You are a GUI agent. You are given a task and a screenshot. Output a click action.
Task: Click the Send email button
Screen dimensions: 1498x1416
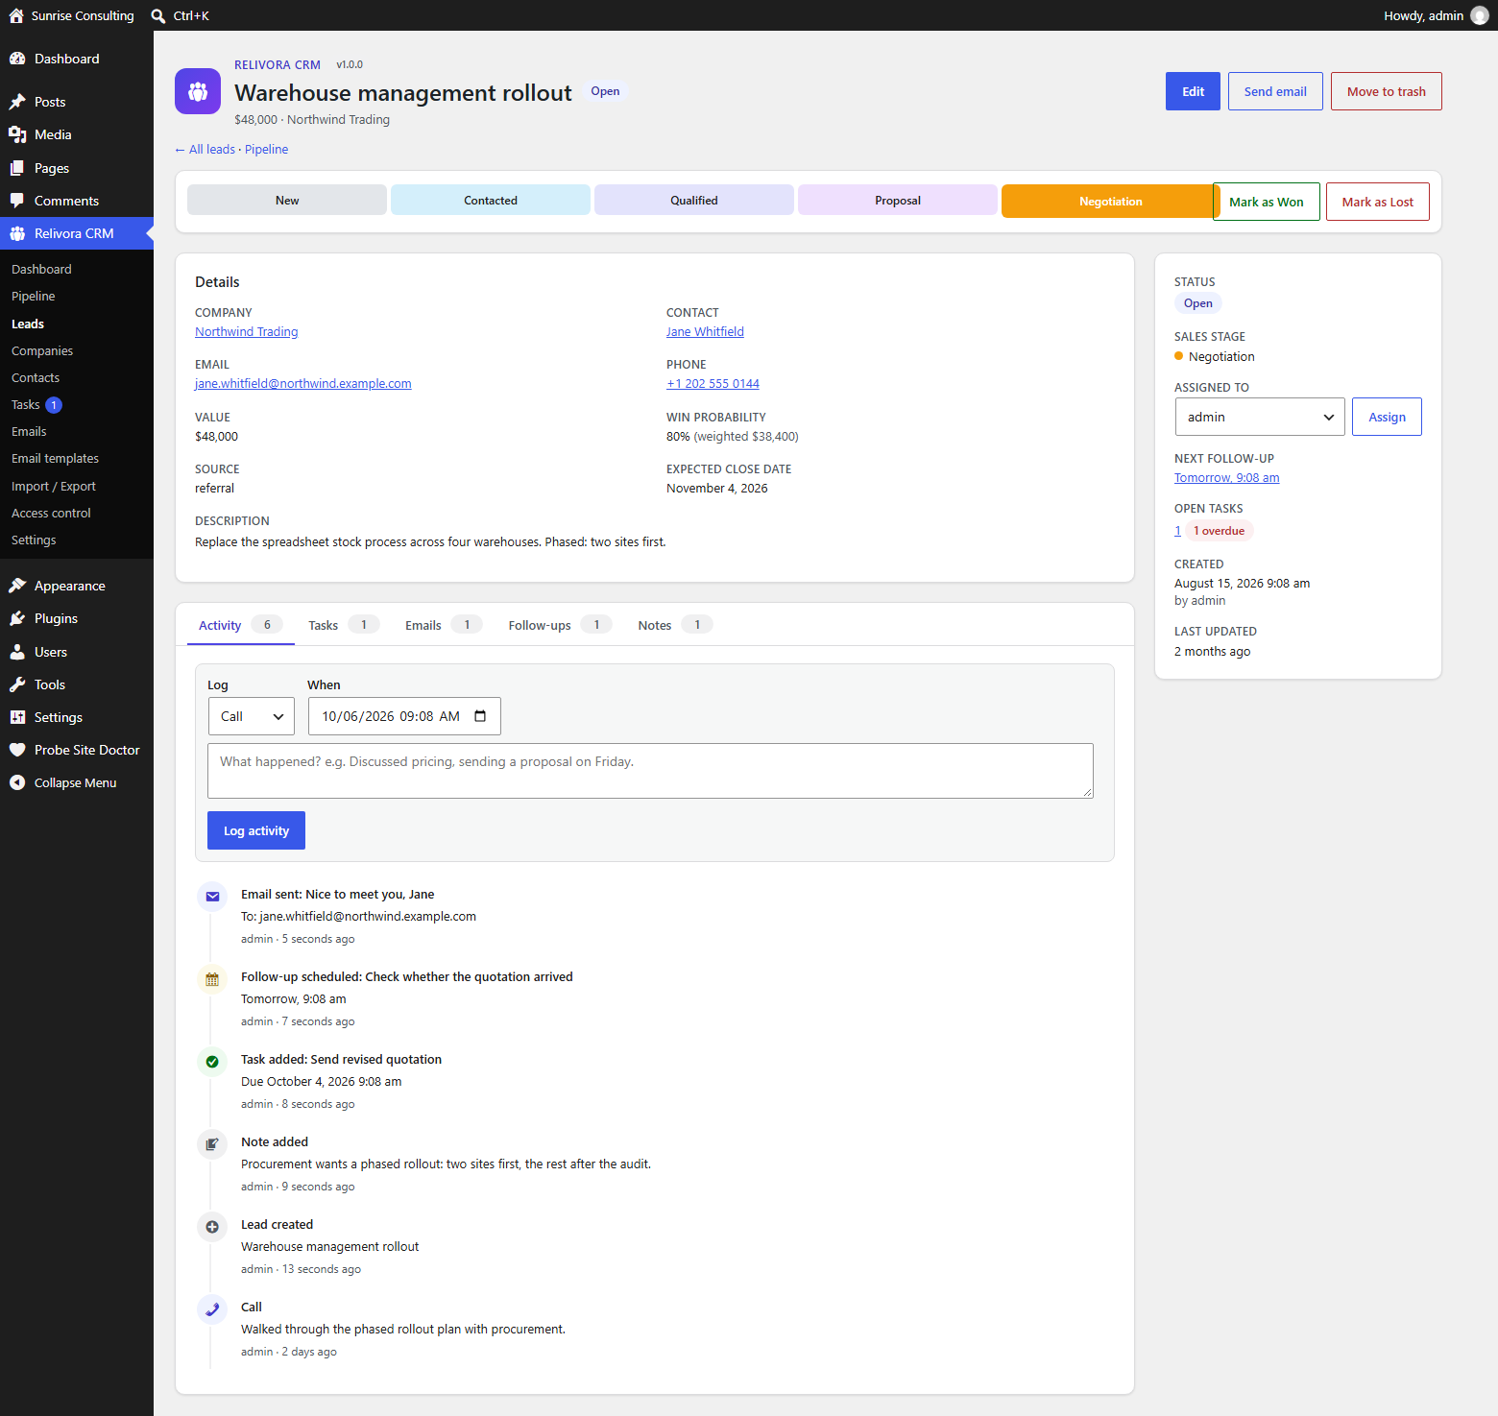[1275, 91]
